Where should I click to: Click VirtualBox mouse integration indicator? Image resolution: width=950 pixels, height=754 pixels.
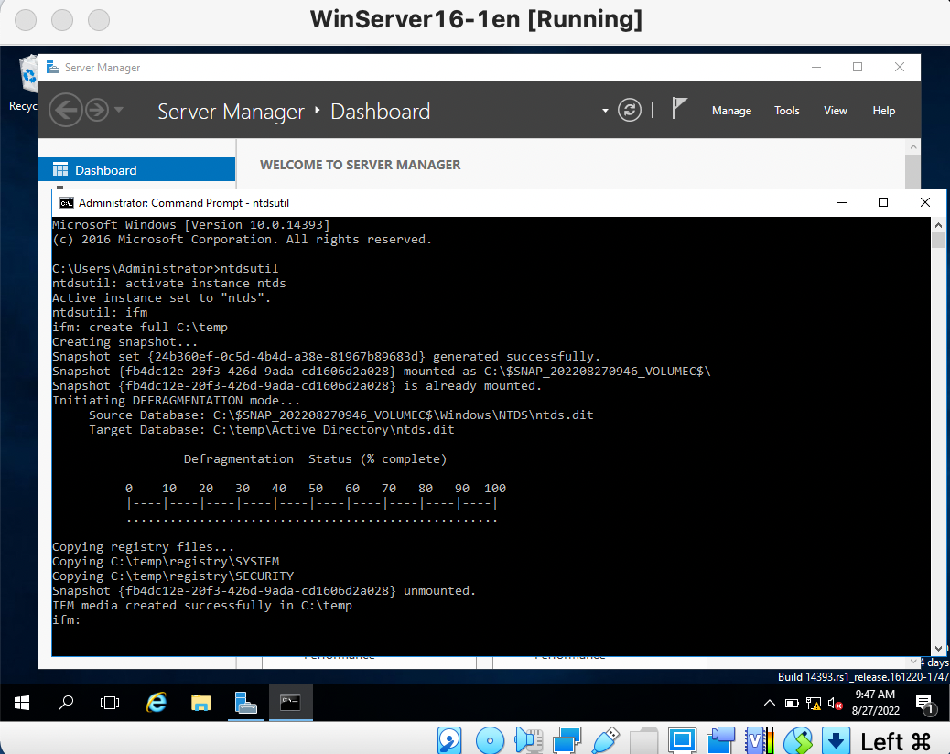pos(798,740)
